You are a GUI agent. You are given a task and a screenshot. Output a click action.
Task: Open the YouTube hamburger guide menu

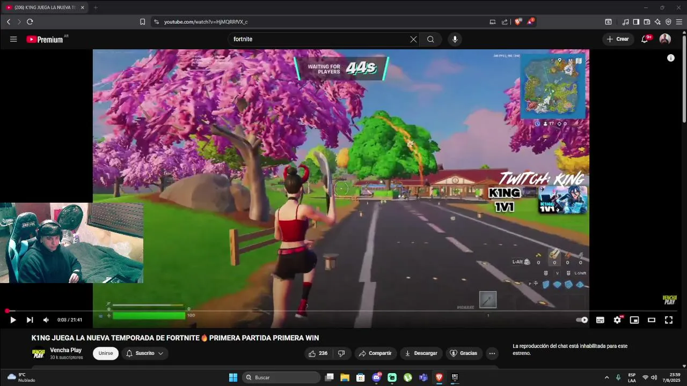click(13, 39)
